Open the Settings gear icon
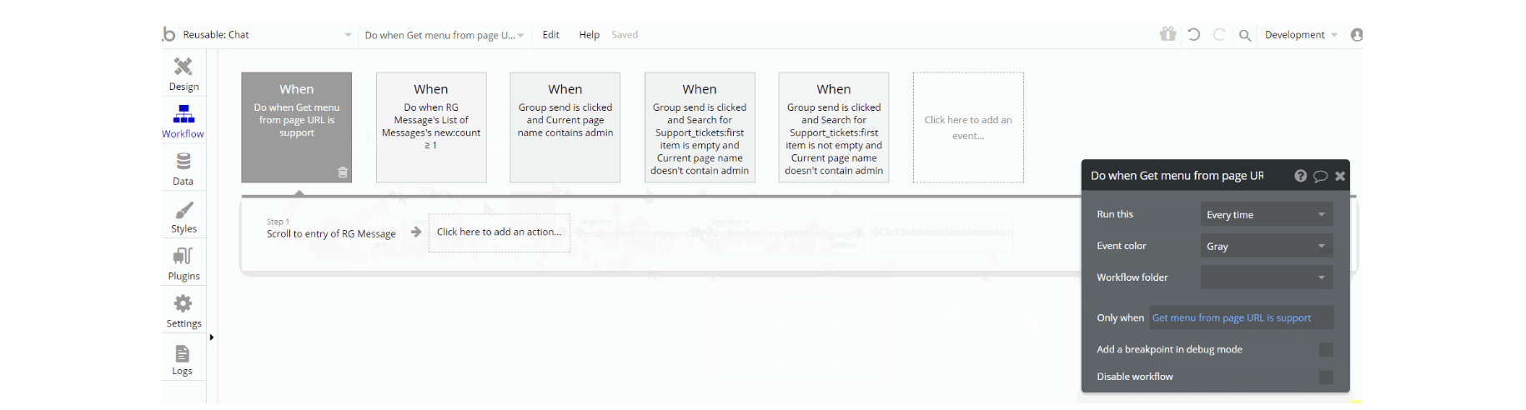The image size is (1526, 410). point(183,303)
